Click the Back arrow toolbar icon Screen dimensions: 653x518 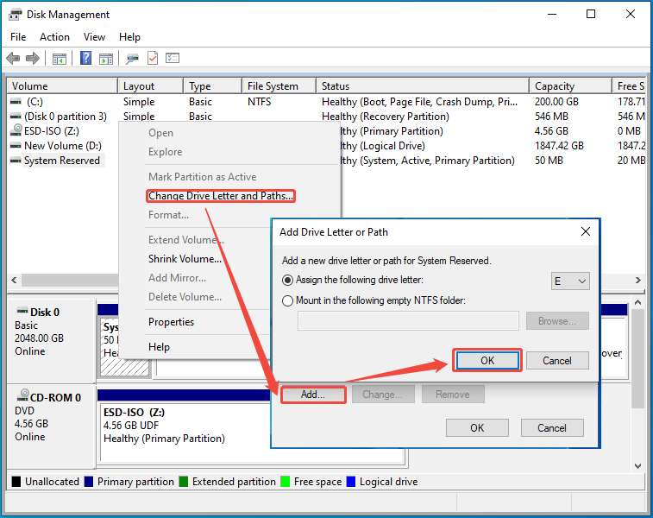pyautogui.click(x=13, y=59)
